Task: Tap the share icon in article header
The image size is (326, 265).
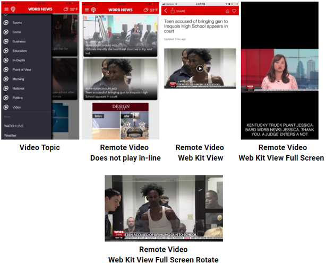Action: (x=173, y=11)
